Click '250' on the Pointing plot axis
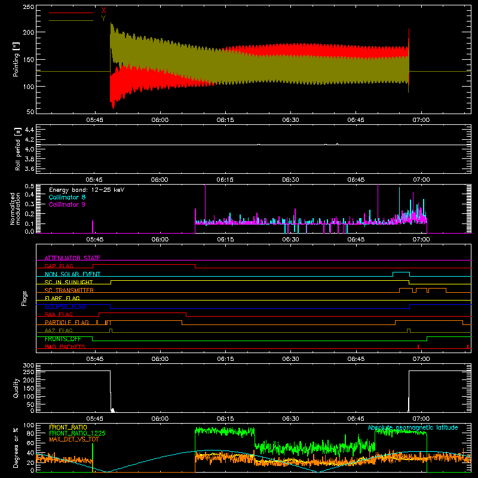 click(29, 7)
